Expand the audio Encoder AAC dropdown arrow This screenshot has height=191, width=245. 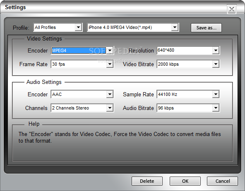point(110,94)
